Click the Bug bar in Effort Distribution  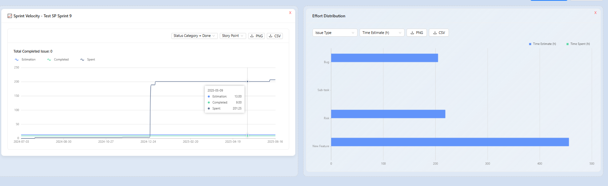(x=384, y=58)
